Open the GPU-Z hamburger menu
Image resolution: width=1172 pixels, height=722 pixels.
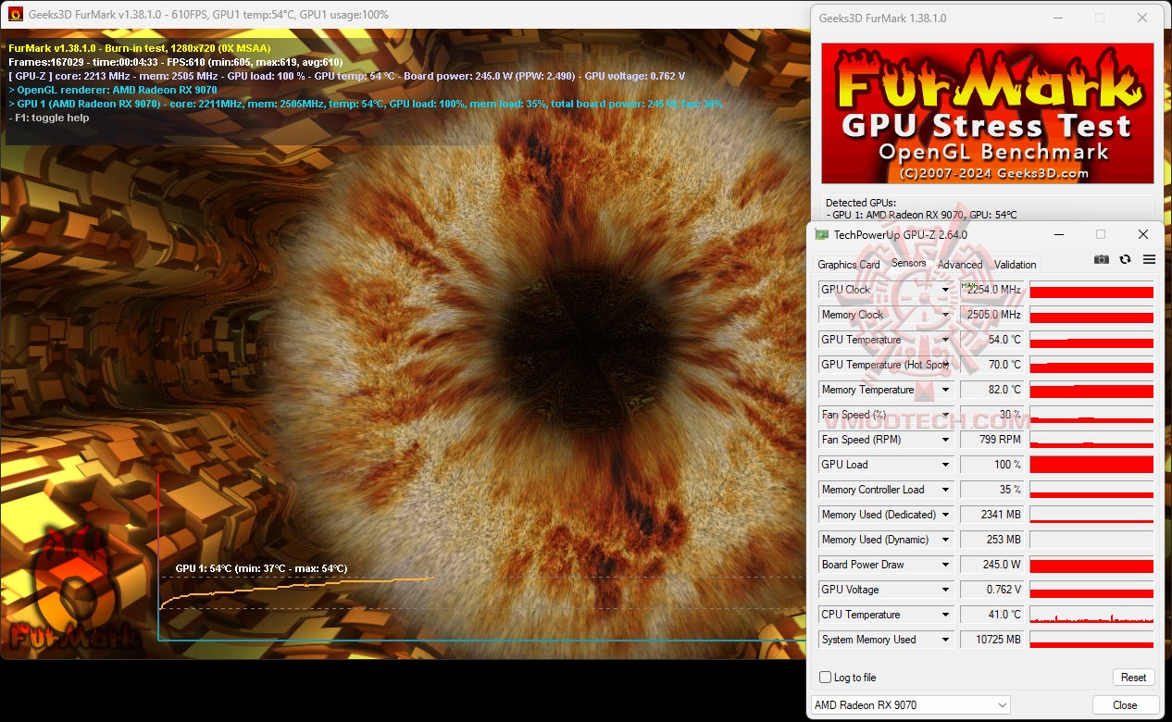pos(1149,260)
